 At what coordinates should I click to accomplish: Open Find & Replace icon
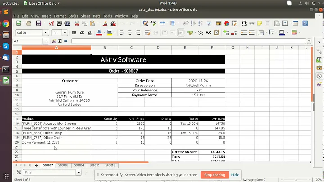145,23
